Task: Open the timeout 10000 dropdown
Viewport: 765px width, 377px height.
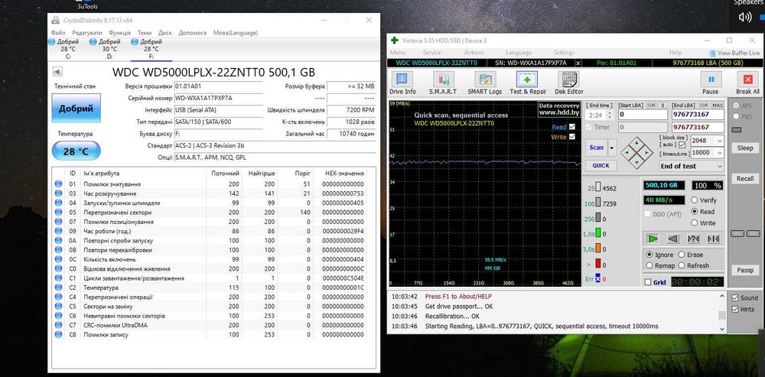Action: click(720, 153)
